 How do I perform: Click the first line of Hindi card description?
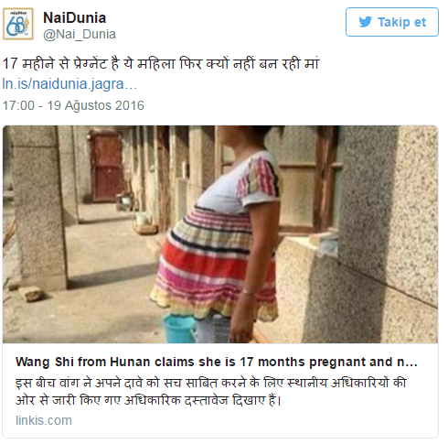(x=211, y=383)
